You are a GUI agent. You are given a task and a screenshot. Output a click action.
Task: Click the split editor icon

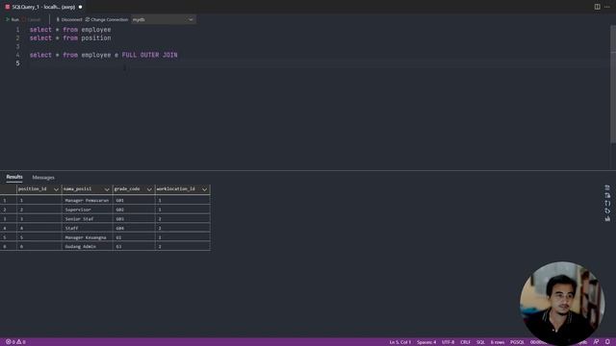point(597,7)
